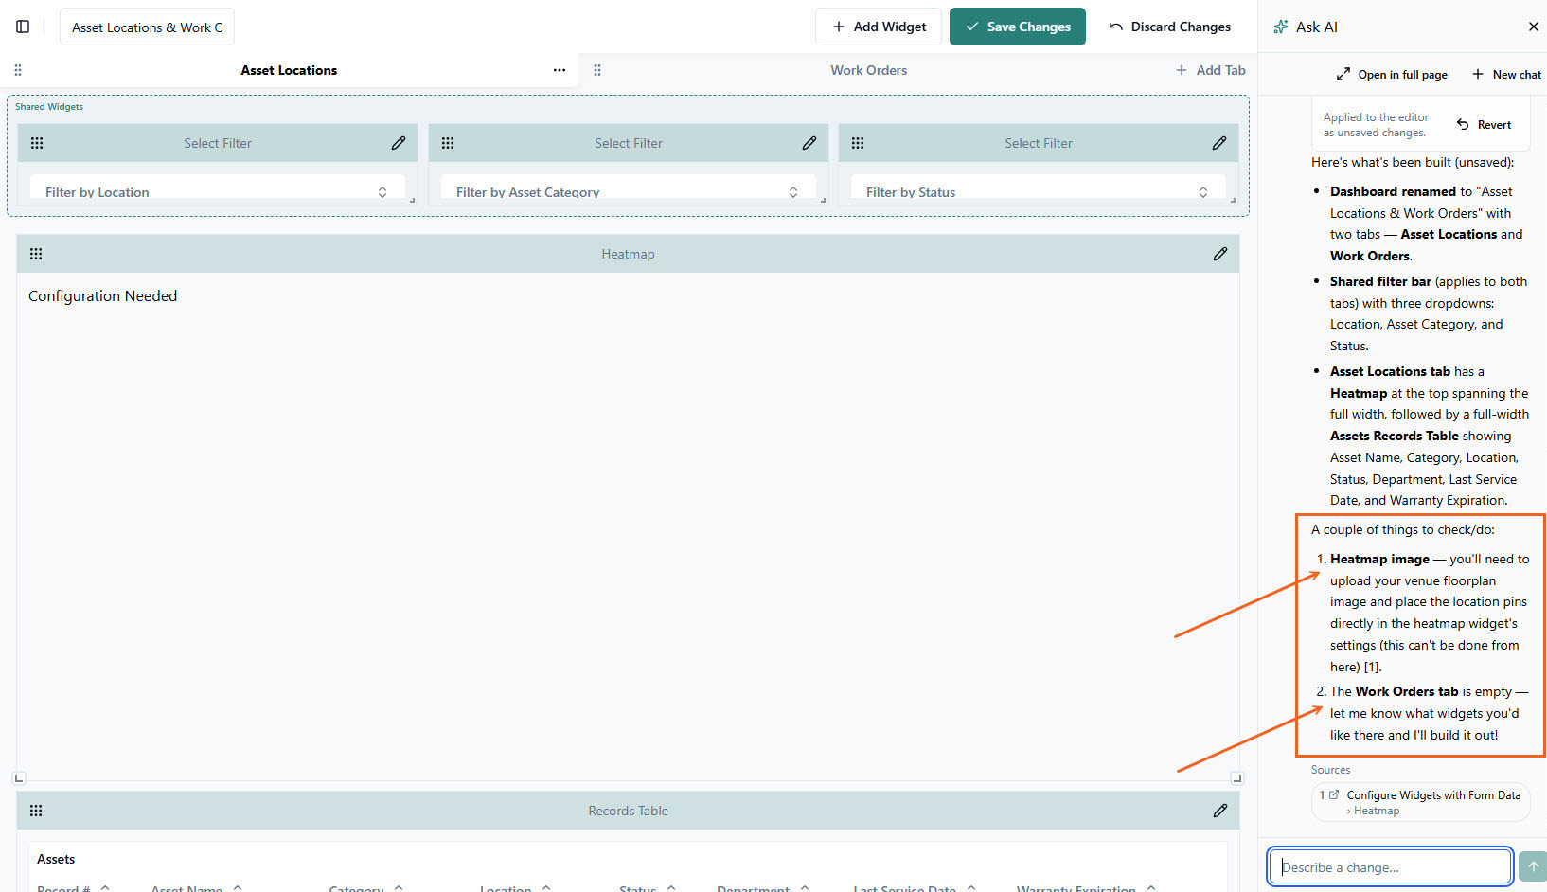The width and height of the screenshot is (1547, 892).
Task: Click drag handle of Work Orders tab
Action: click(x=596, y=70)
